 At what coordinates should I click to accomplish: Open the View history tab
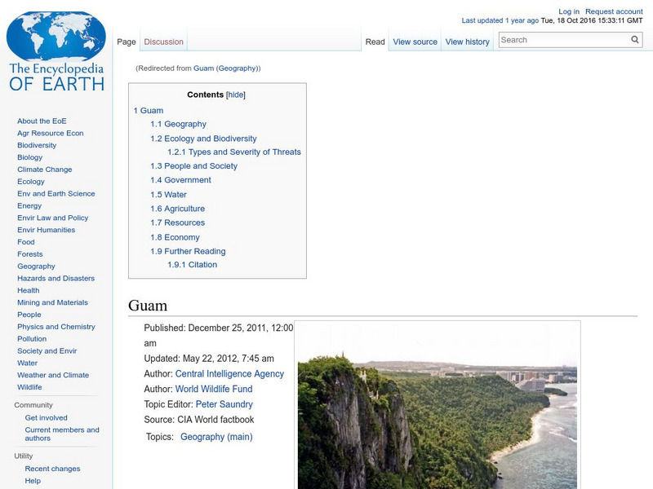[x=466, y=41]
